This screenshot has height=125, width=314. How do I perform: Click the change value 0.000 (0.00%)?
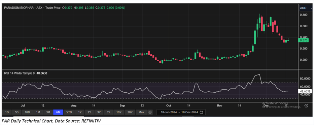(116, 8)
